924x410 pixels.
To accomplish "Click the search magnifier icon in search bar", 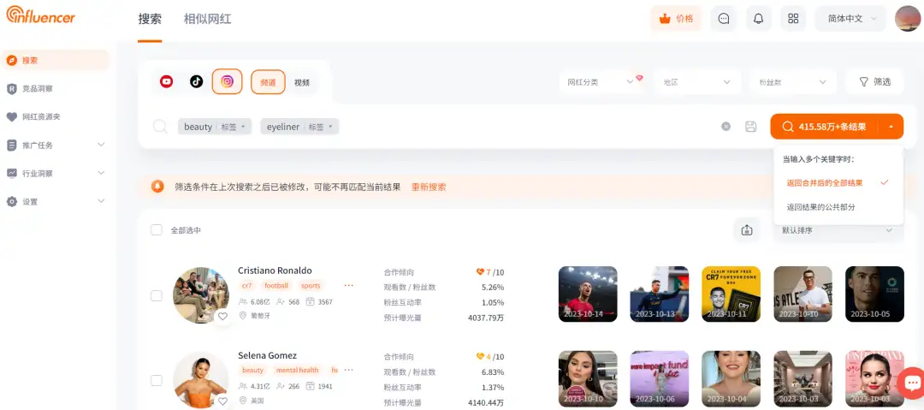I will pos(160,126).
